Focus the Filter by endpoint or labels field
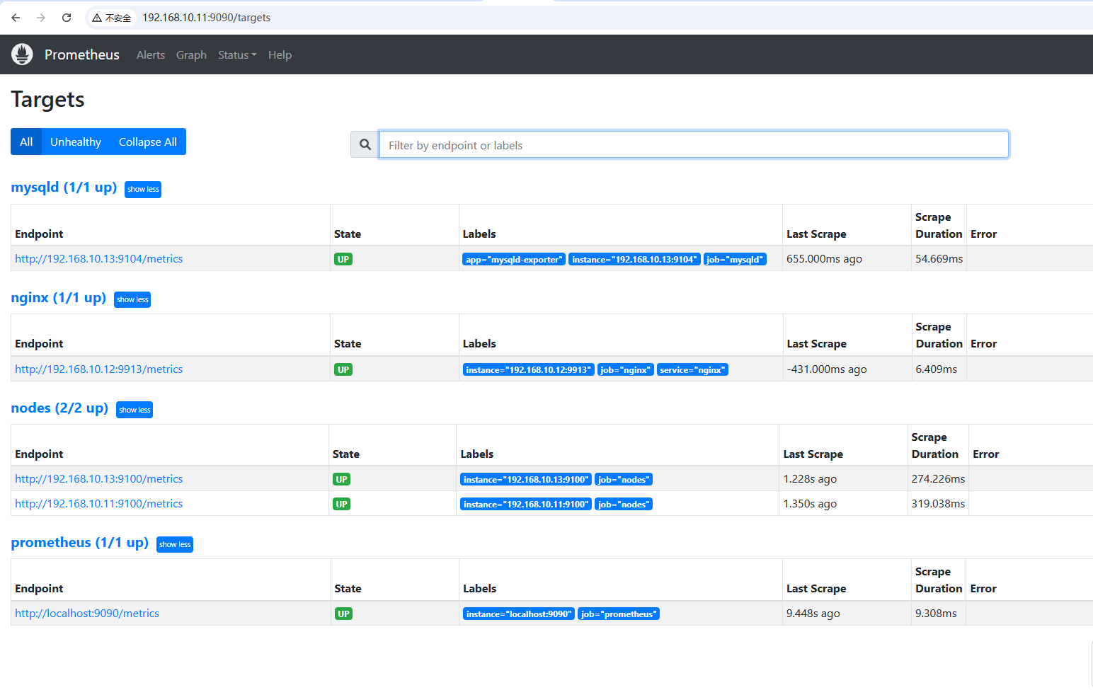The width and height of the screenshot is (1093, 690). (694, 144)
